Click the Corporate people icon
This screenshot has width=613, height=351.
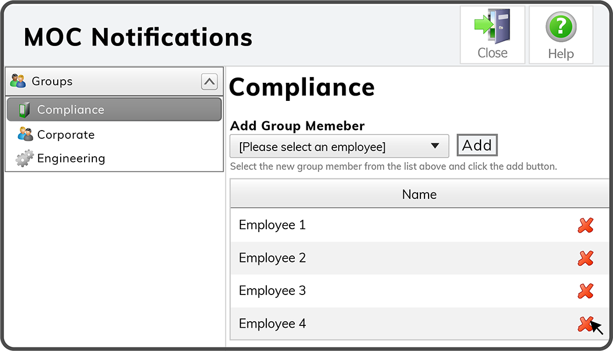click(25, 134)
